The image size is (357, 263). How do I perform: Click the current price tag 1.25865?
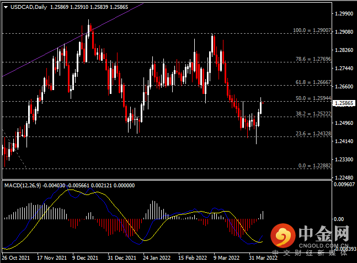click(345, 102)
